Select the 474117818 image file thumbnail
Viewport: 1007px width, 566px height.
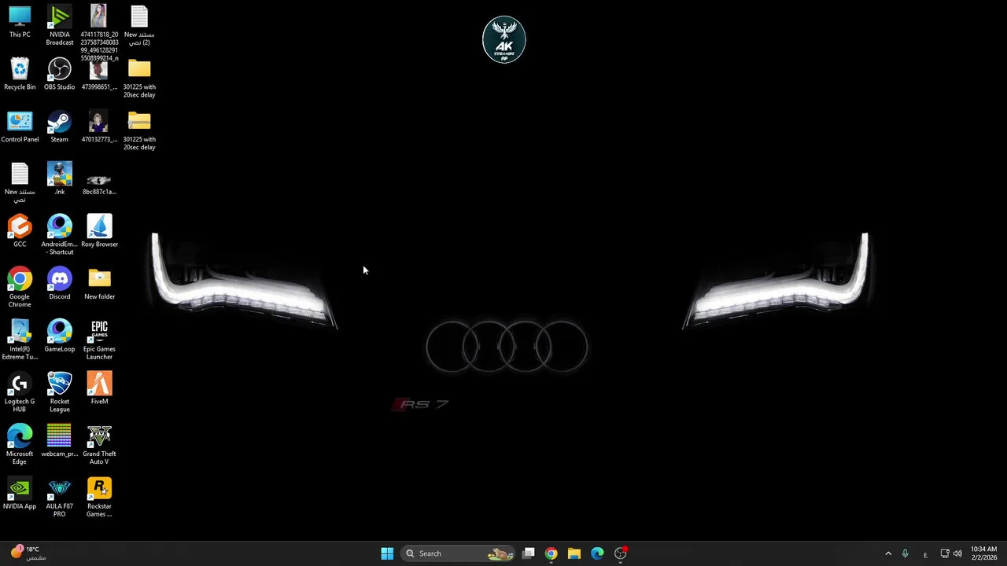click(x=99, y=33)
